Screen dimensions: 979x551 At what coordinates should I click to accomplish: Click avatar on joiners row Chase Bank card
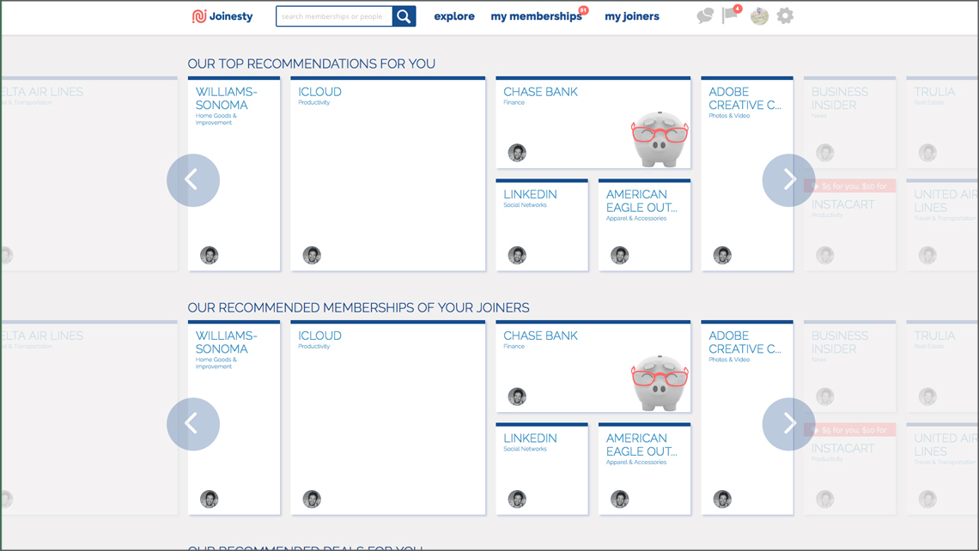coord(517,397)
